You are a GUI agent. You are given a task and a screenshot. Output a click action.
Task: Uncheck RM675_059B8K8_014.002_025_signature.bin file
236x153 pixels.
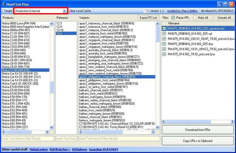click(x=164, y=28)
